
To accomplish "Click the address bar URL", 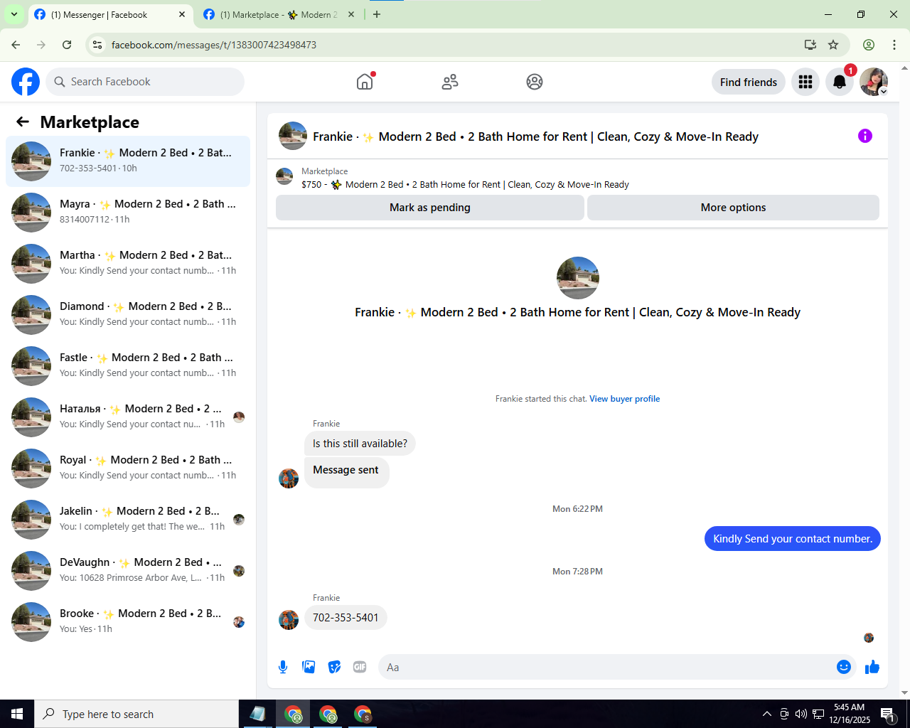I will 214,45.
